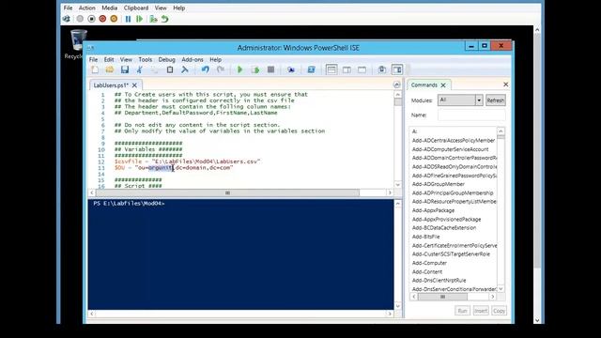Click the $csvFile variable line in the script
Screen dimensions: 601x338
tap(187, 161)
